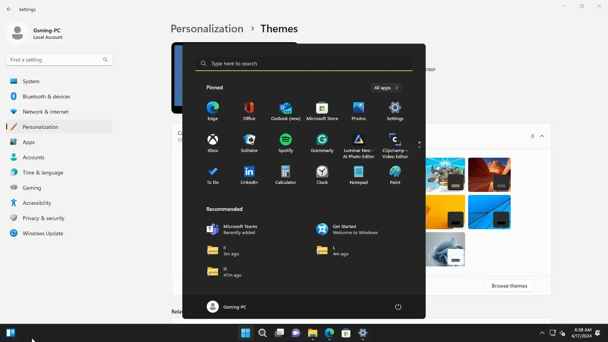Open Clipchamp Video Editor
The height and width of the screenshot is (342, 608).
[395, 146]
